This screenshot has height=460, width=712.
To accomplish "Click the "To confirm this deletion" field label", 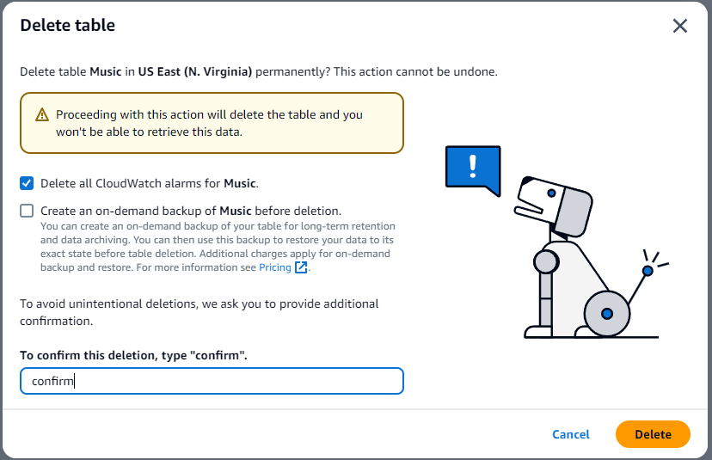I will [133, 355].
